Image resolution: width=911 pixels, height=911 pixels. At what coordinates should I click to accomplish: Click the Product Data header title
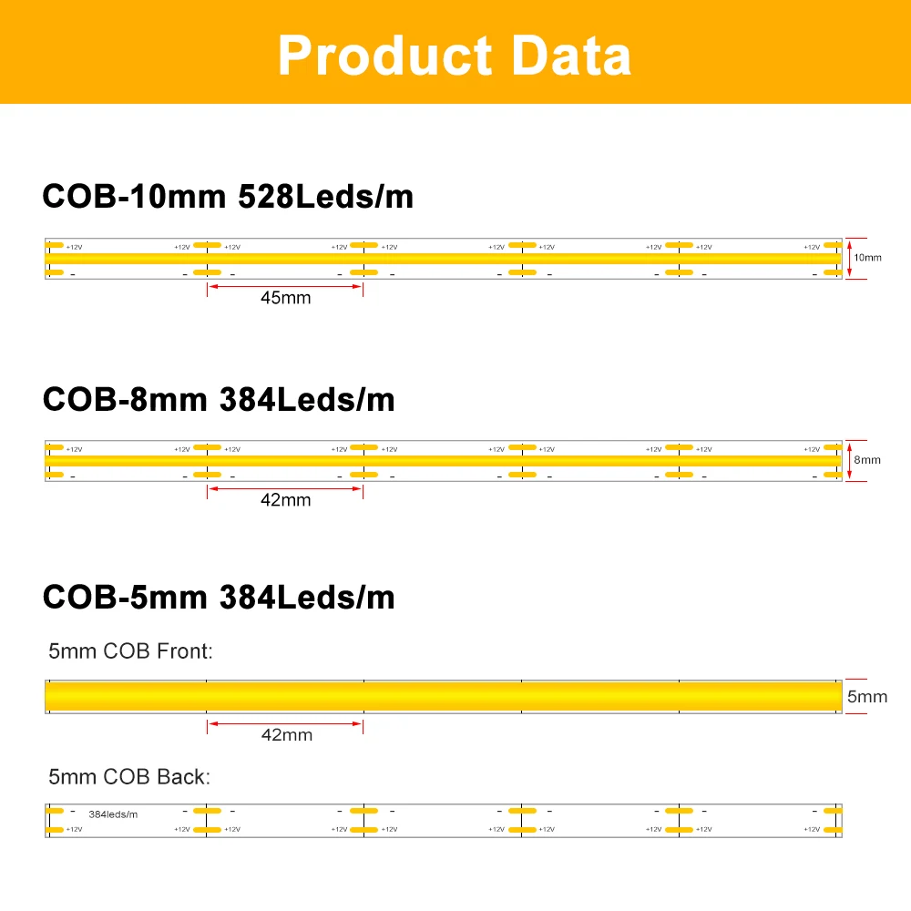point(455,56)
